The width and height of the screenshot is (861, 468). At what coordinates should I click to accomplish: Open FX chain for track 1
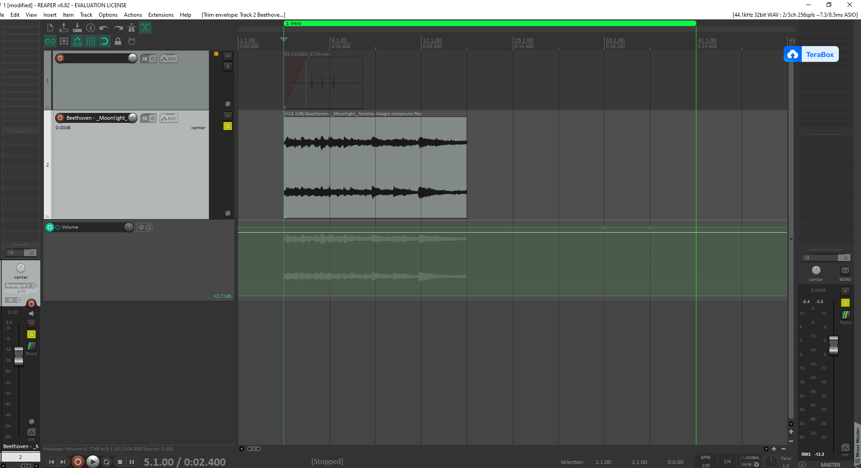[145, 59]
